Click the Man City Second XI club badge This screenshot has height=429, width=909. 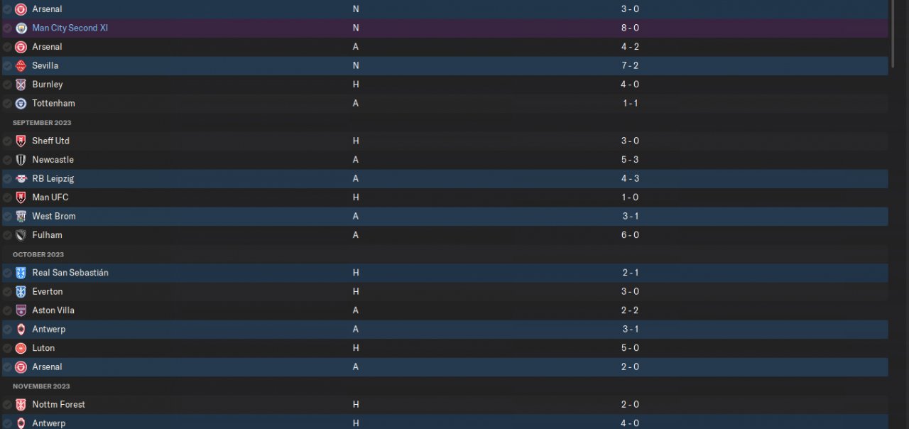pyautogui.click(x=21, y=28)
